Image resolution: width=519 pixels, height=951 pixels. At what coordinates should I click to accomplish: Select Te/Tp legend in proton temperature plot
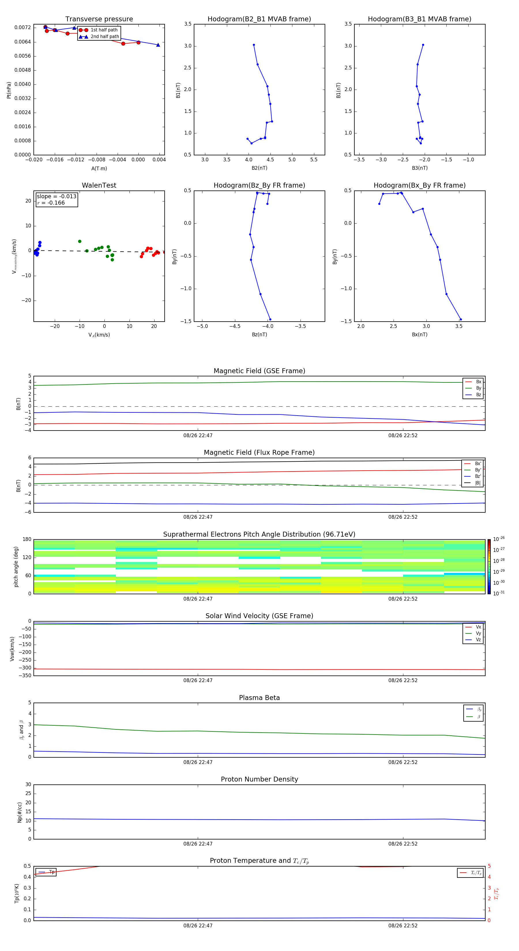tap(471, 873)
